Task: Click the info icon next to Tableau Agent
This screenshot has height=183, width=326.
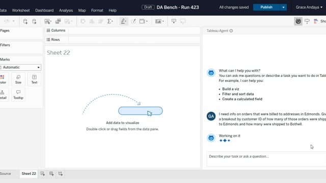Action: [x=231, y=30]
